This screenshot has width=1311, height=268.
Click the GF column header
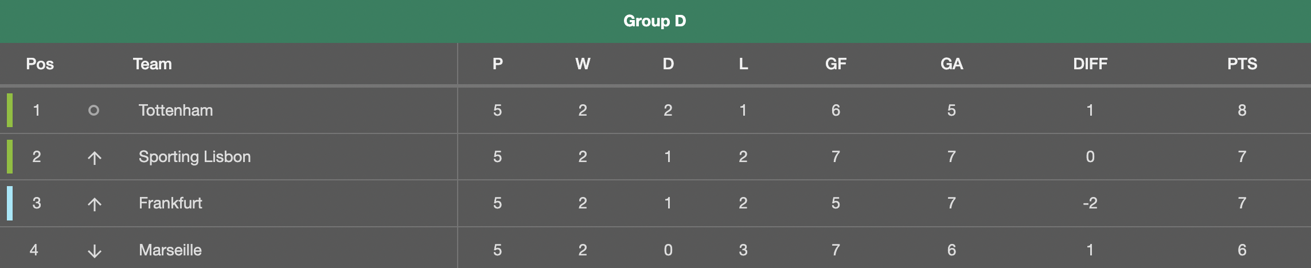pos(836,64)
